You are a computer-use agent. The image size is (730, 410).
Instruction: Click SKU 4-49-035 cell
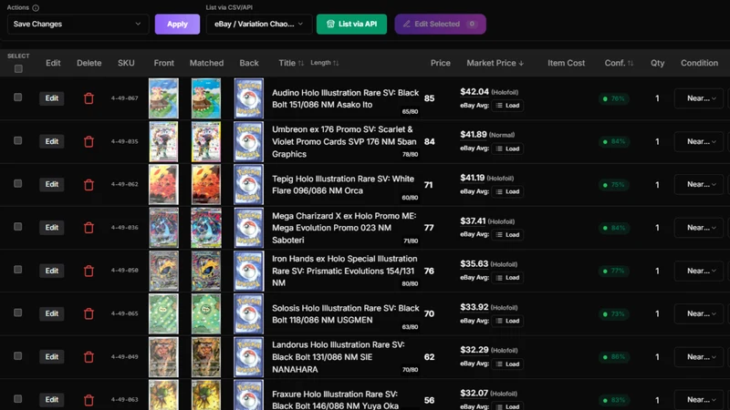tap(124, 141)
